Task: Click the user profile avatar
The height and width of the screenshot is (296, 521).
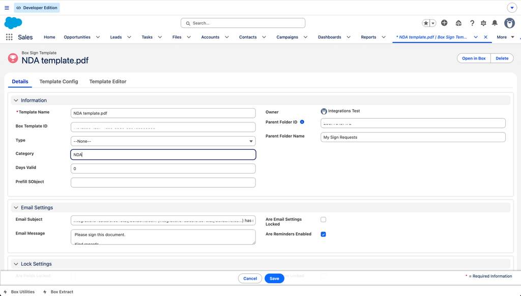Action: [x=509, y=23]
